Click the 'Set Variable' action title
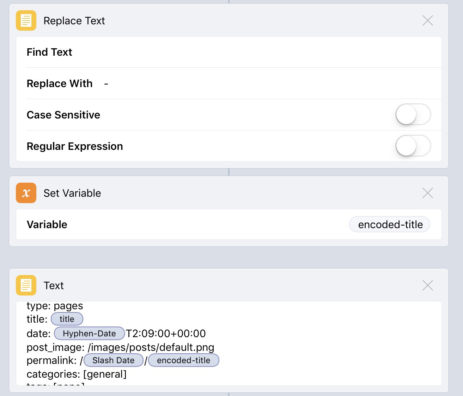 click(72, 193)
